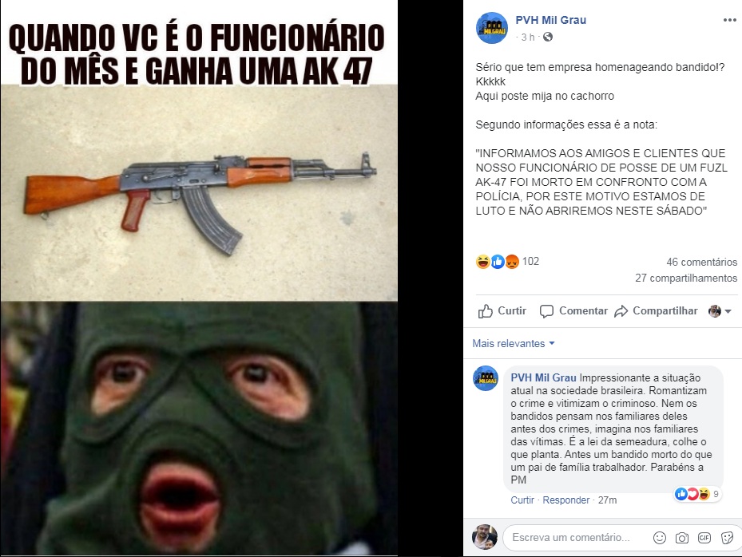Like the post with Curtir button
Screen dimensions: 742x557
click(502, 310)
